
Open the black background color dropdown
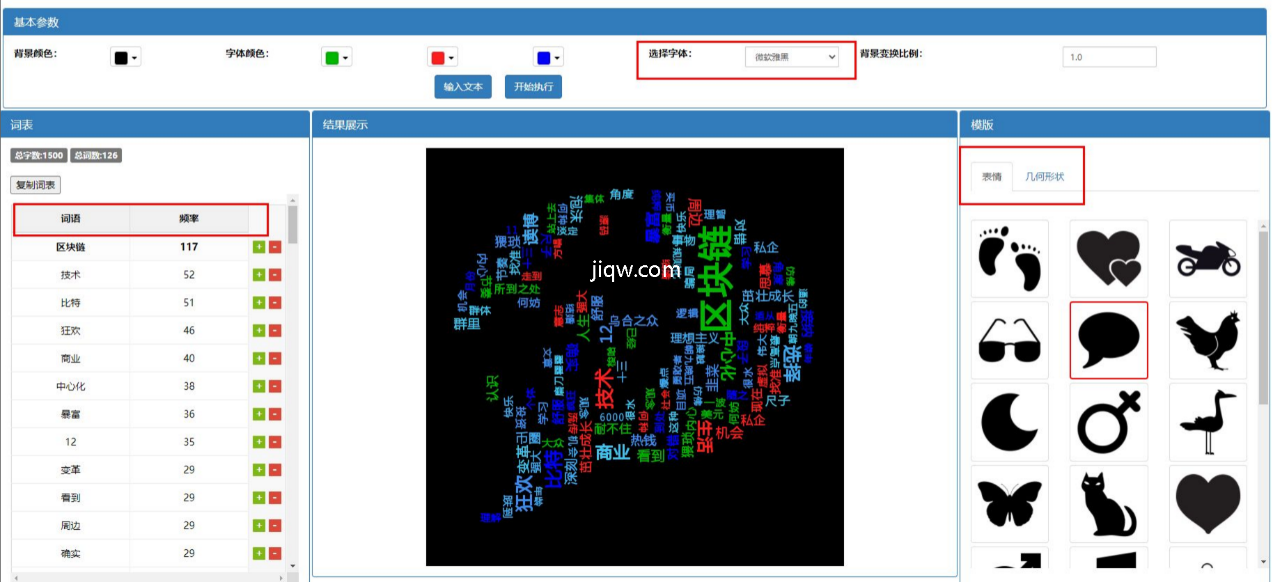click(x=125, y=57)
